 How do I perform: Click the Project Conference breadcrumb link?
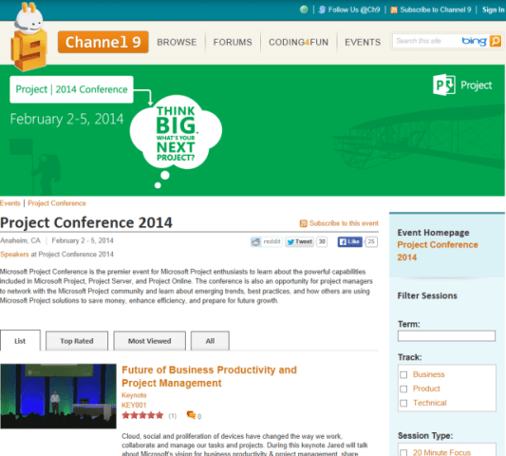(57, 203)
